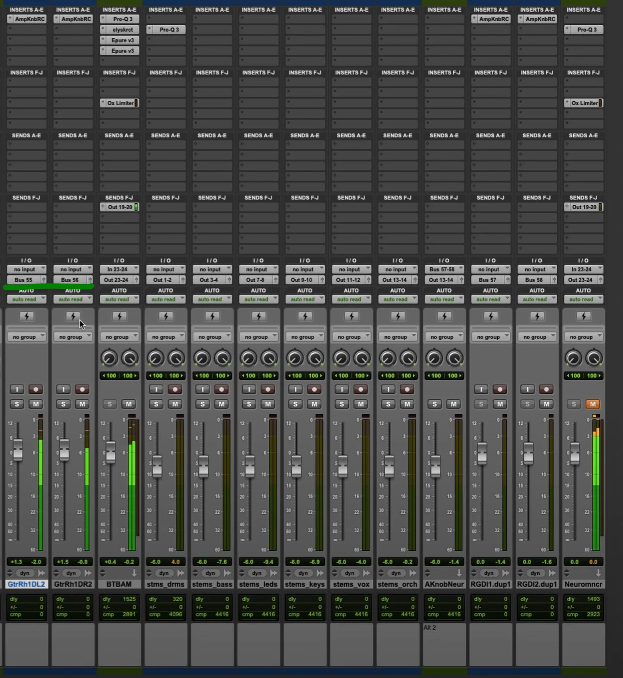Mute the stms_drms track
The image size is (623, 678).
(175, 404)
